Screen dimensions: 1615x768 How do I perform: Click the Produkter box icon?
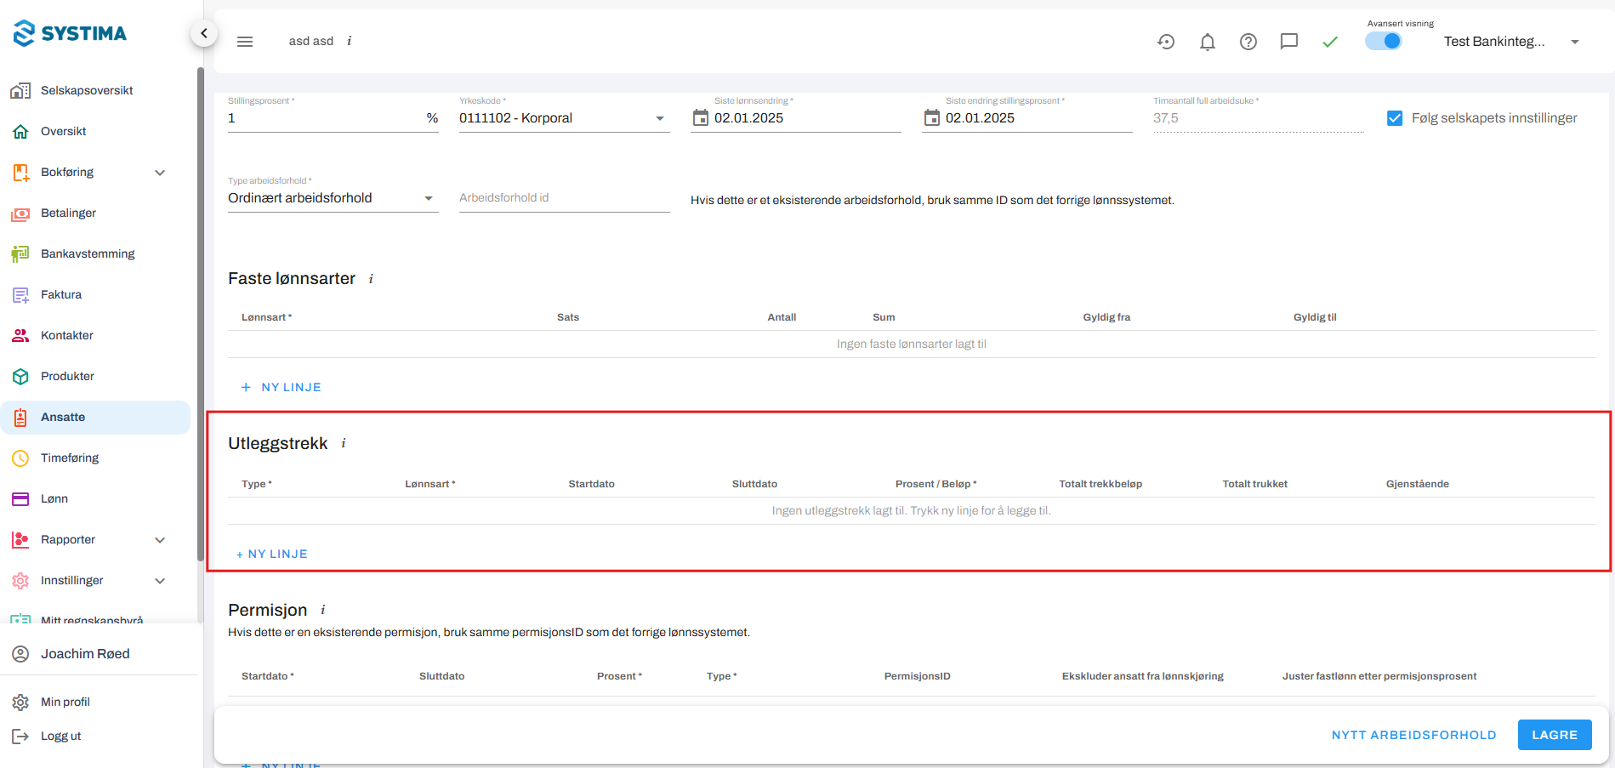point(20,377)
